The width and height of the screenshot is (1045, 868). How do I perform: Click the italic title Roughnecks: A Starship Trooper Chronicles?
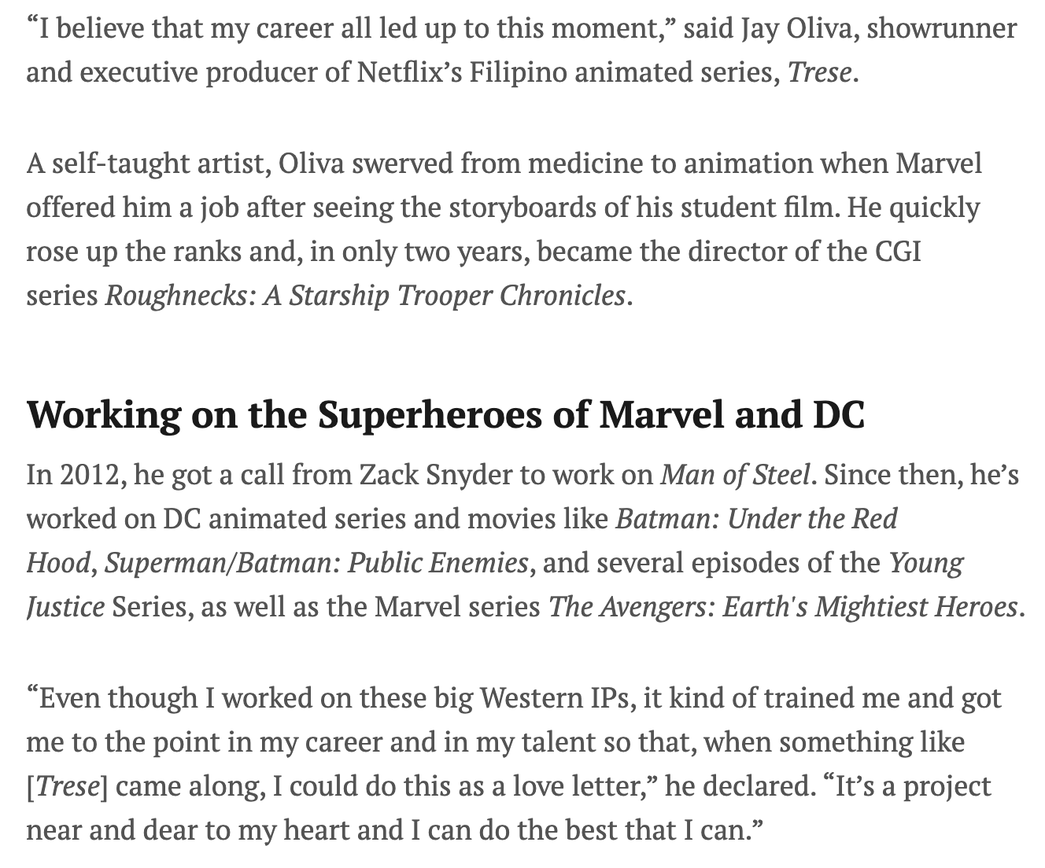(x=365, y=296)
